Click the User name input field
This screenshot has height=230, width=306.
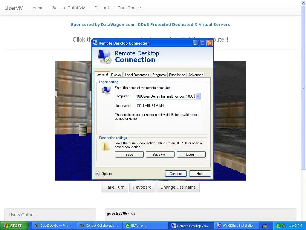[169, 106]
